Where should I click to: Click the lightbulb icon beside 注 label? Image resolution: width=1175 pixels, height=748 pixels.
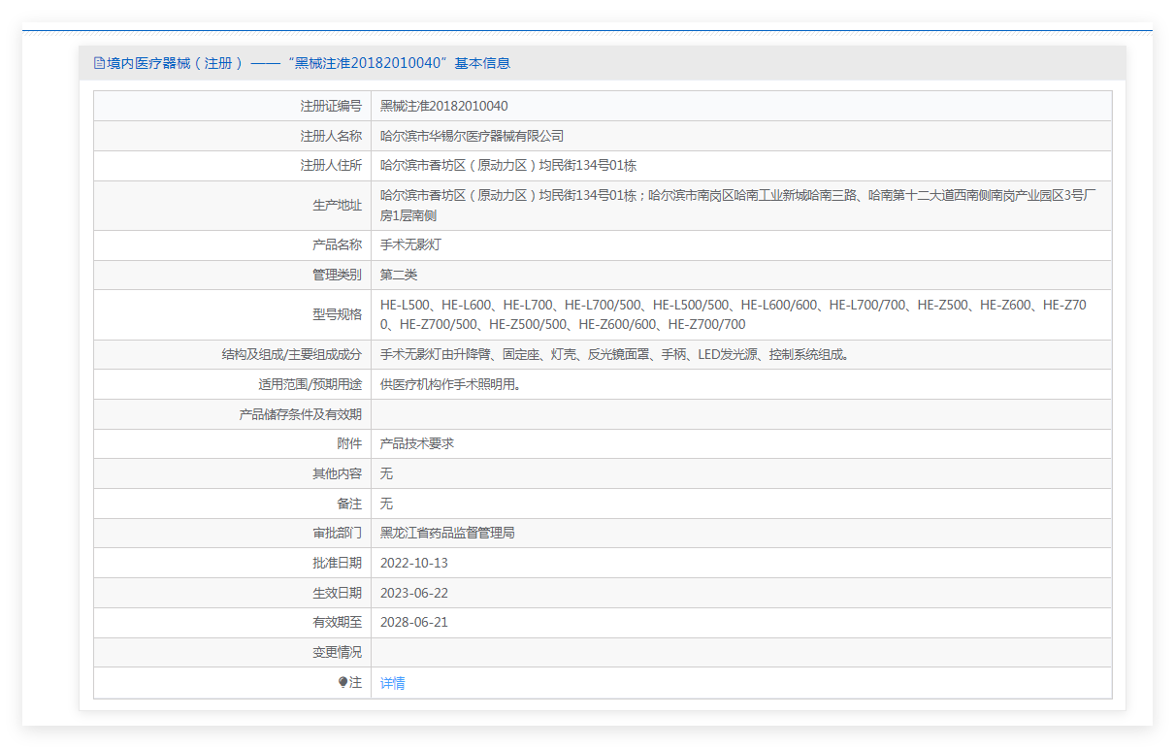343,683
